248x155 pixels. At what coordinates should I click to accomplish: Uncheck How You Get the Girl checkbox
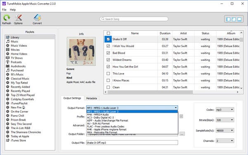pyautogui.click(x=108, y=67)
